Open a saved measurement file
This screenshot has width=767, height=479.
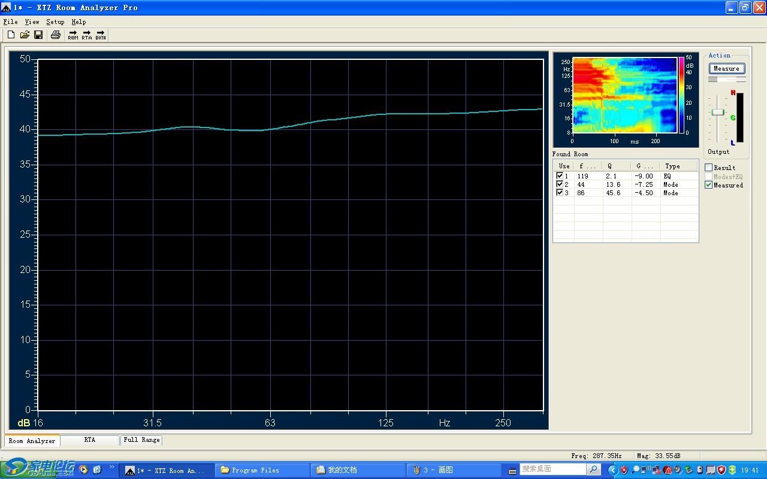pos(25,35)
